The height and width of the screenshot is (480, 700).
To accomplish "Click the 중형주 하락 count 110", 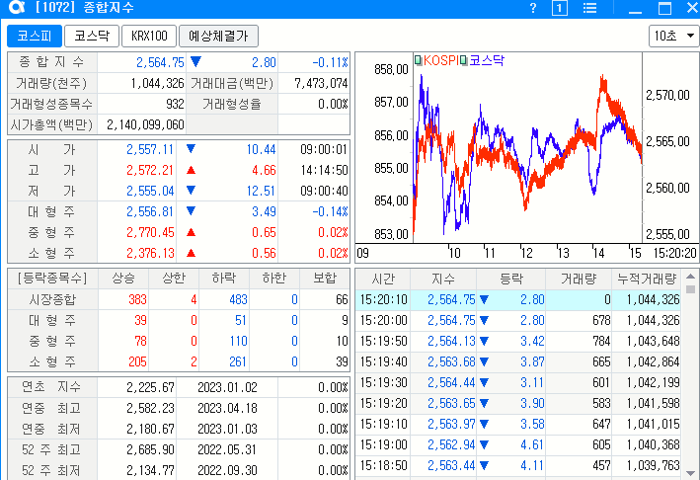I will pos(238,341).
